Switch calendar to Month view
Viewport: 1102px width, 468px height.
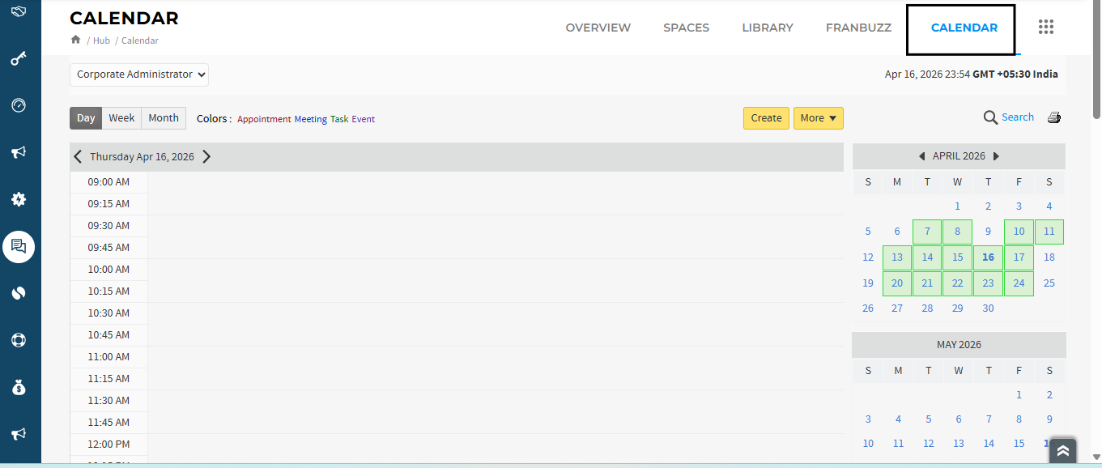(164, 118)
